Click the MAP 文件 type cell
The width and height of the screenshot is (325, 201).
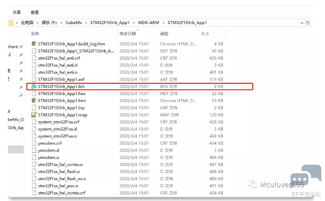(170, 115)
